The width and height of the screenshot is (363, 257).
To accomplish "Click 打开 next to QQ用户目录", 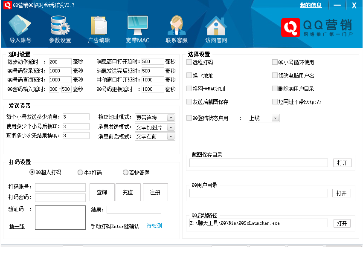I will tap(342, 193).
